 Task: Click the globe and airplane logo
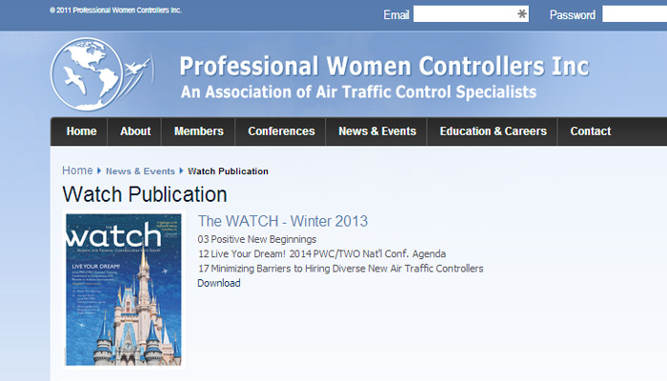click(x=101, y=74)
